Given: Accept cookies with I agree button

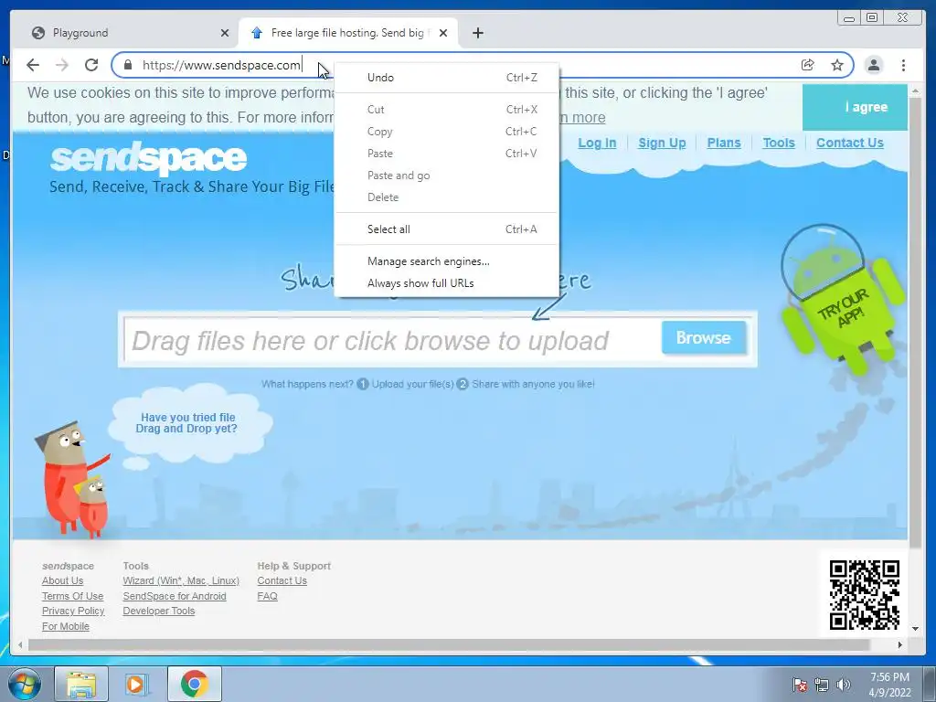Looking at the screenshot, I should [855, 108].
